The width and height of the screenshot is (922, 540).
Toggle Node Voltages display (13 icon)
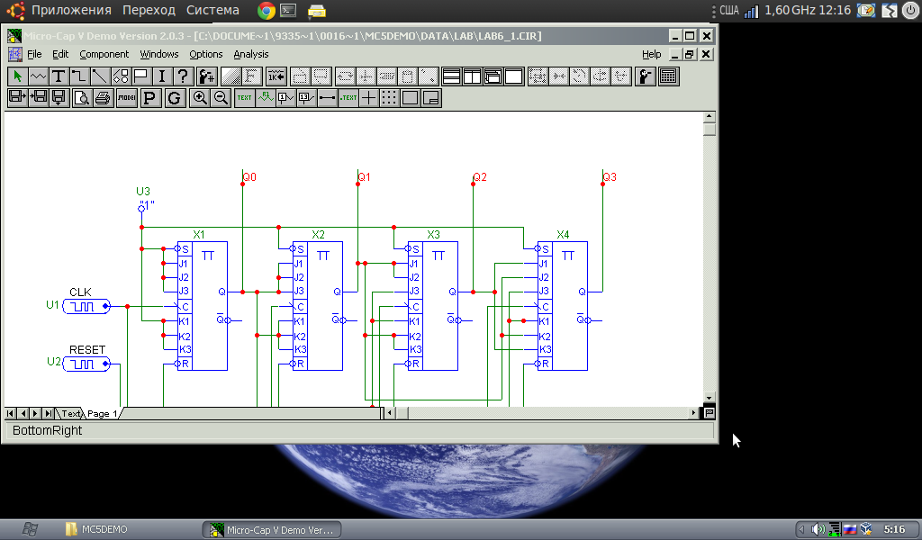click(306, 97)
